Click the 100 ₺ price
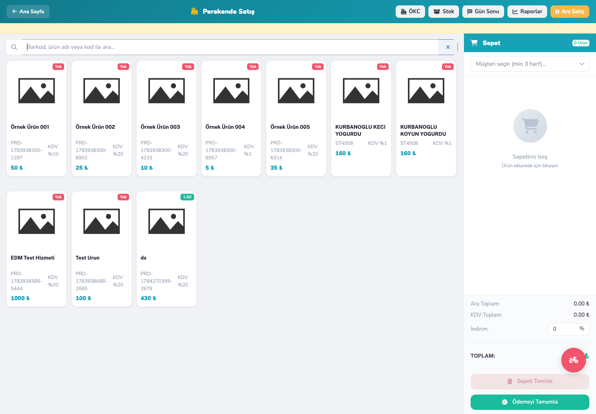The height and width of the screenshot is (414, 596). 84,298
